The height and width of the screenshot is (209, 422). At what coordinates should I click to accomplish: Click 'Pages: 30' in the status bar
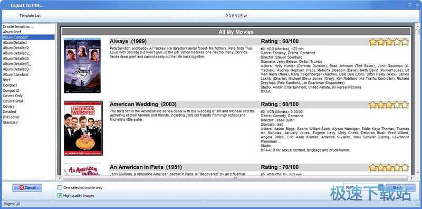[x=12, y=204]
